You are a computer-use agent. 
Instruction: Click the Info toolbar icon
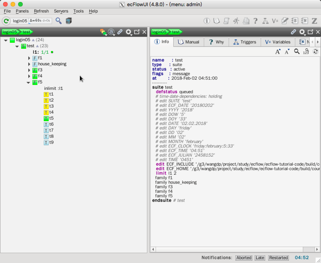pos(206,21)
